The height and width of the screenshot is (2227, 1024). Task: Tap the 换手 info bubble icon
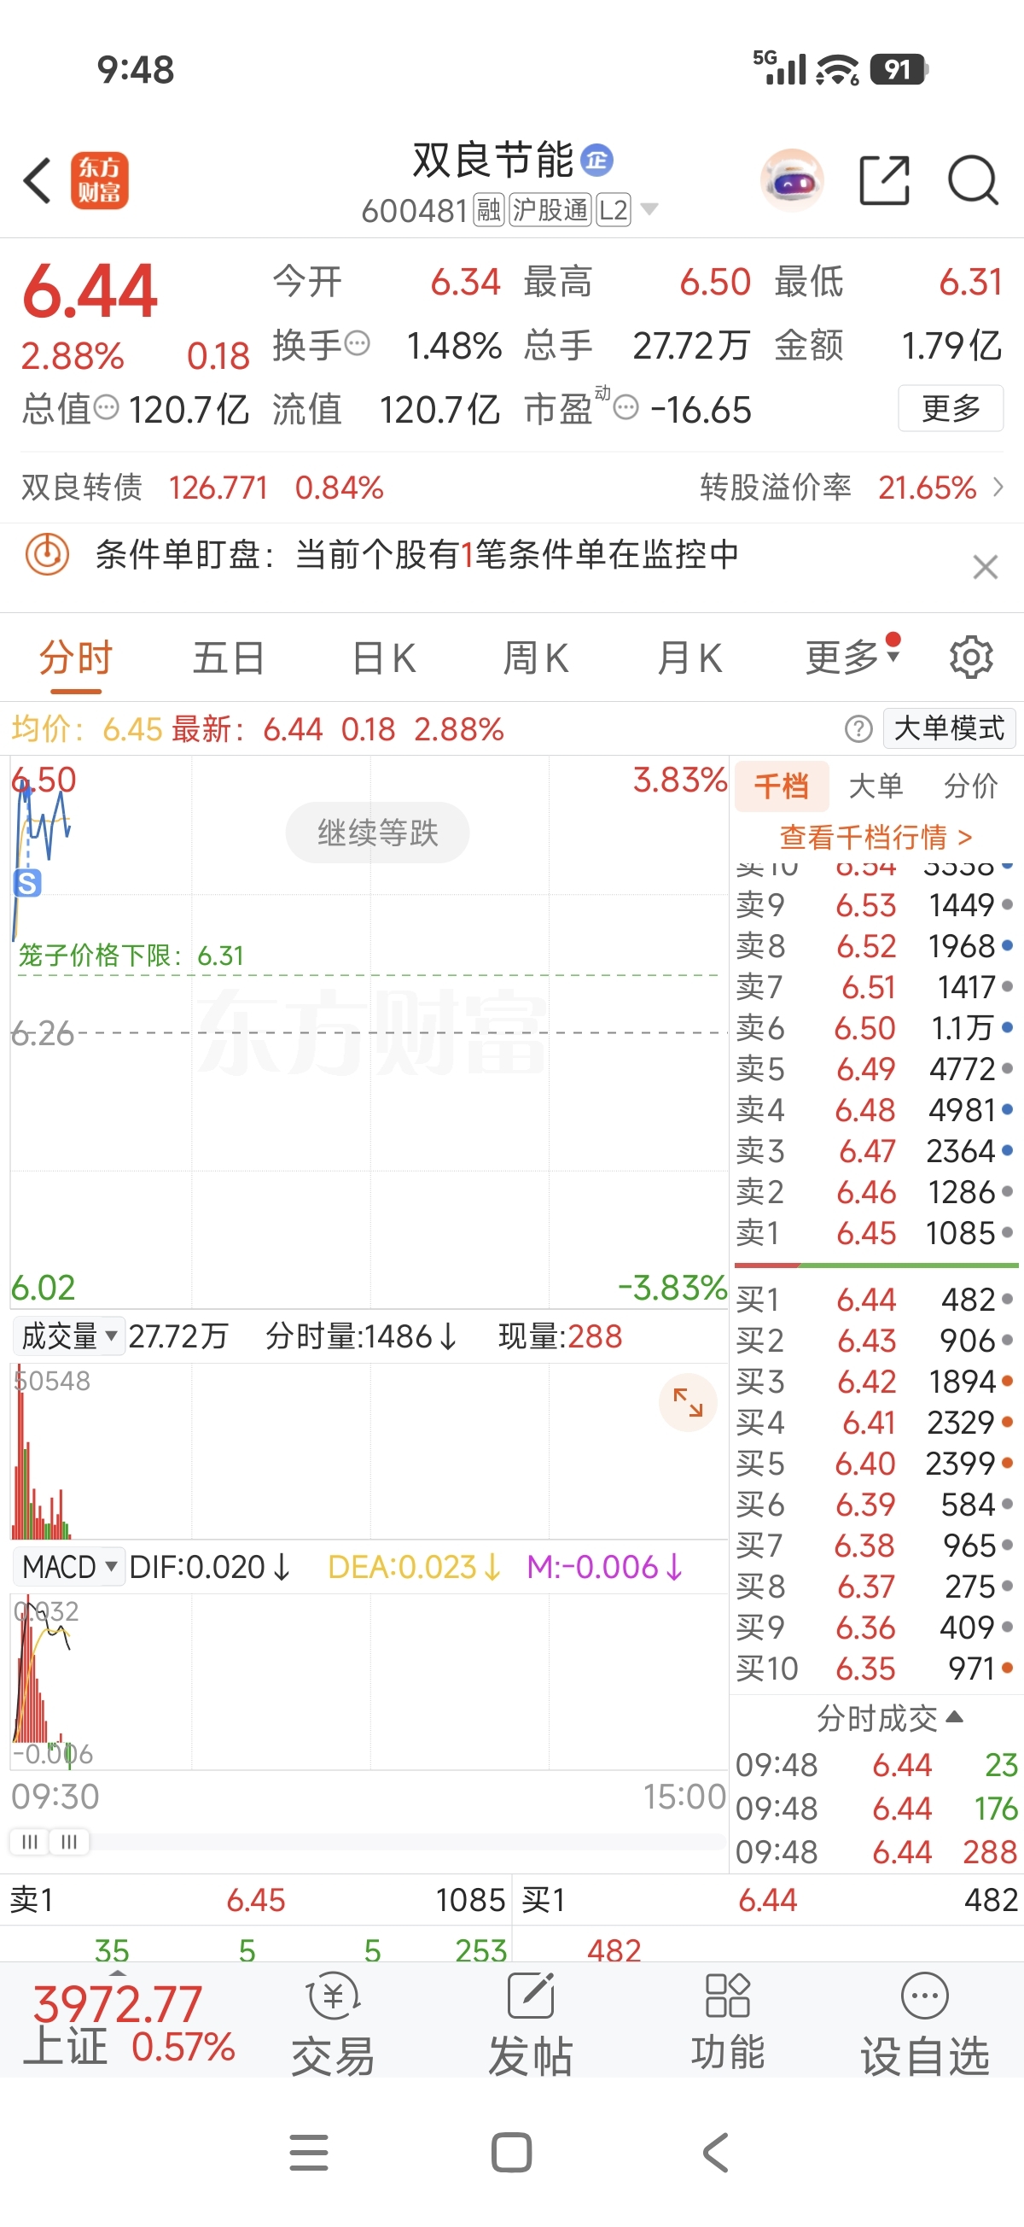(357, 344)
